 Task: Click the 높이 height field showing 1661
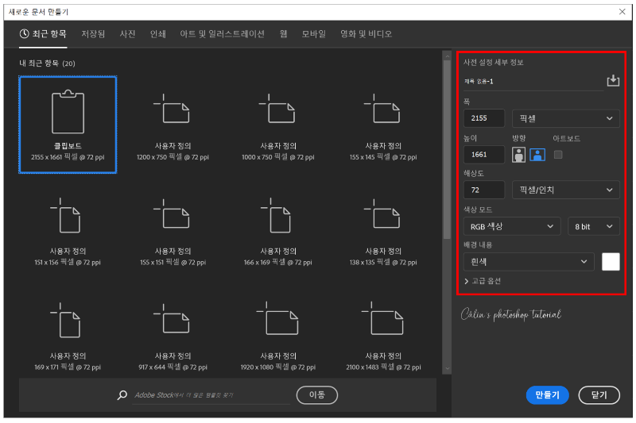tap(484, 155)
